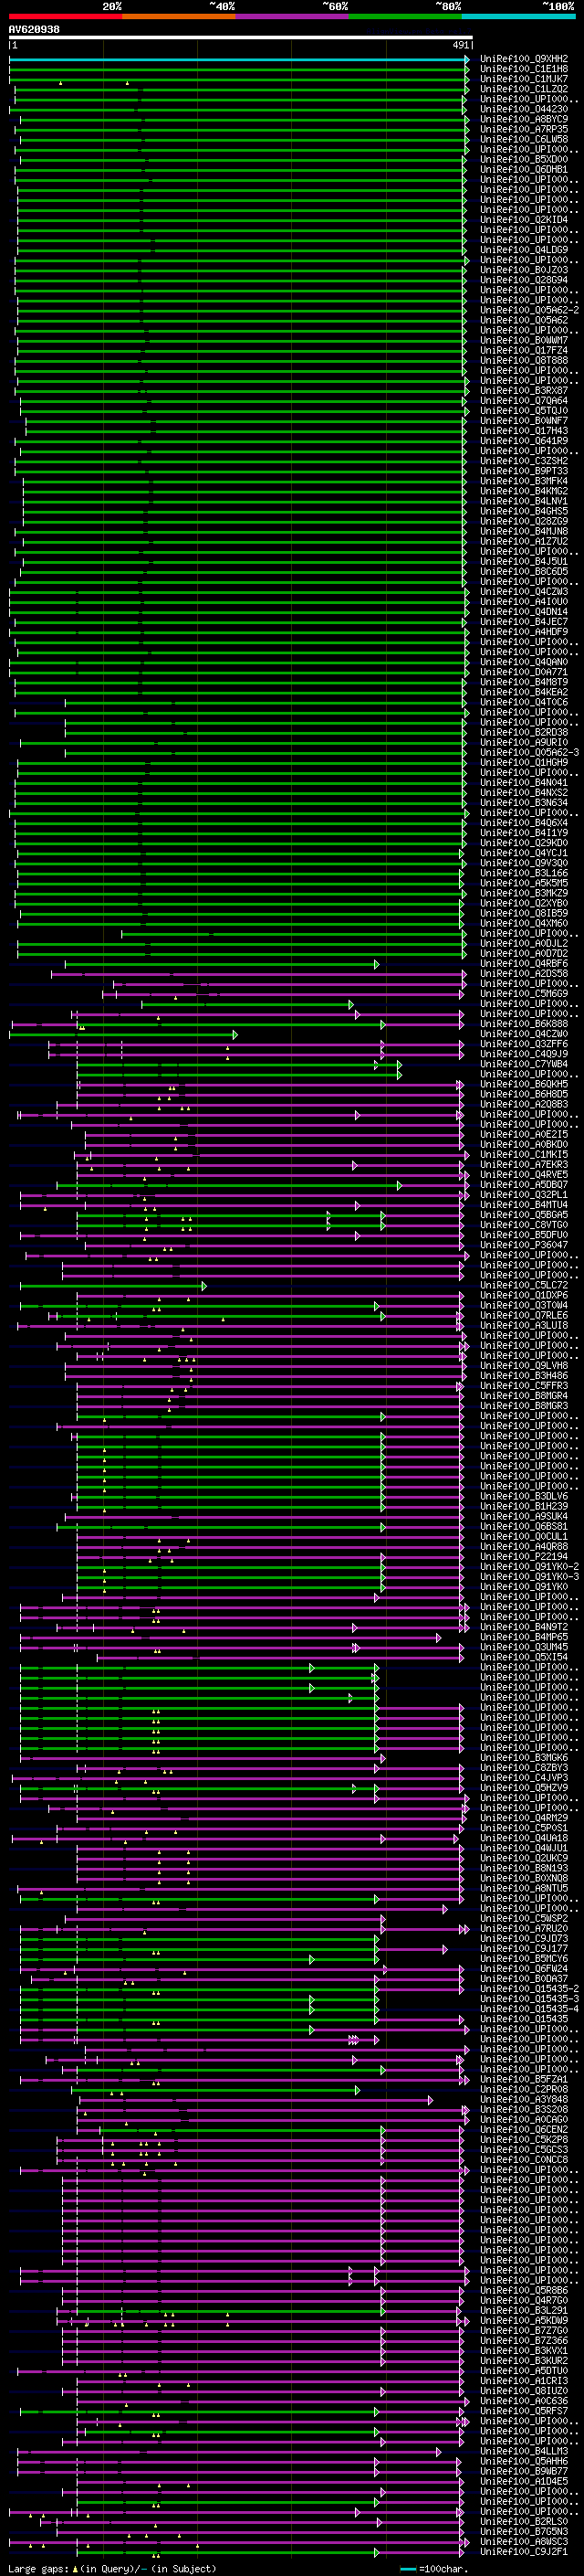This screenshot has height=2576, width=584.
Task: Open hit UniRef100_Q641R9
Action: click(524, 440)
